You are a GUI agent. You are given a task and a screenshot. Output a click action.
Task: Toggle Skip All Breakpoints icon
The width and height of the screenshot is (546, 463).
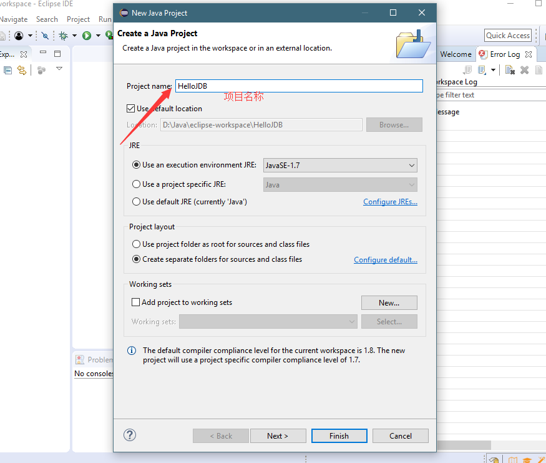coord(45,36)
